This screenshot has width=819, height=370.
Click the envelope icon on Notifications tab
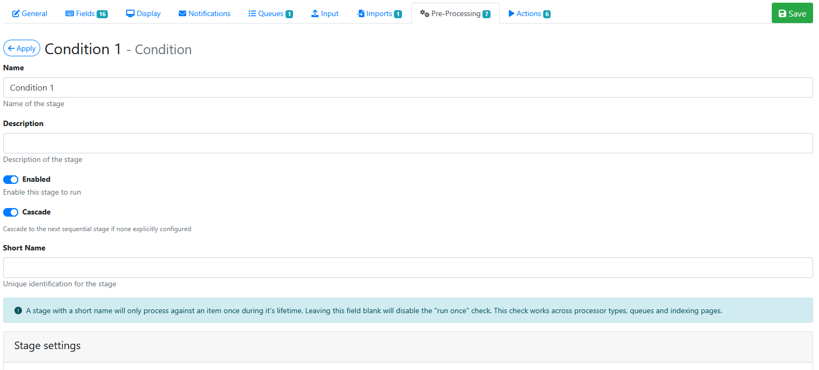point(182,13)
